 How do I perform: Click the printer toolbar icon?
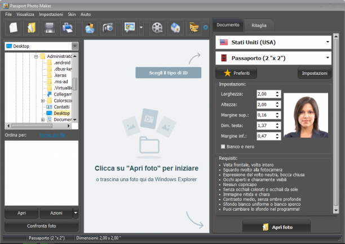coord(68,28)
